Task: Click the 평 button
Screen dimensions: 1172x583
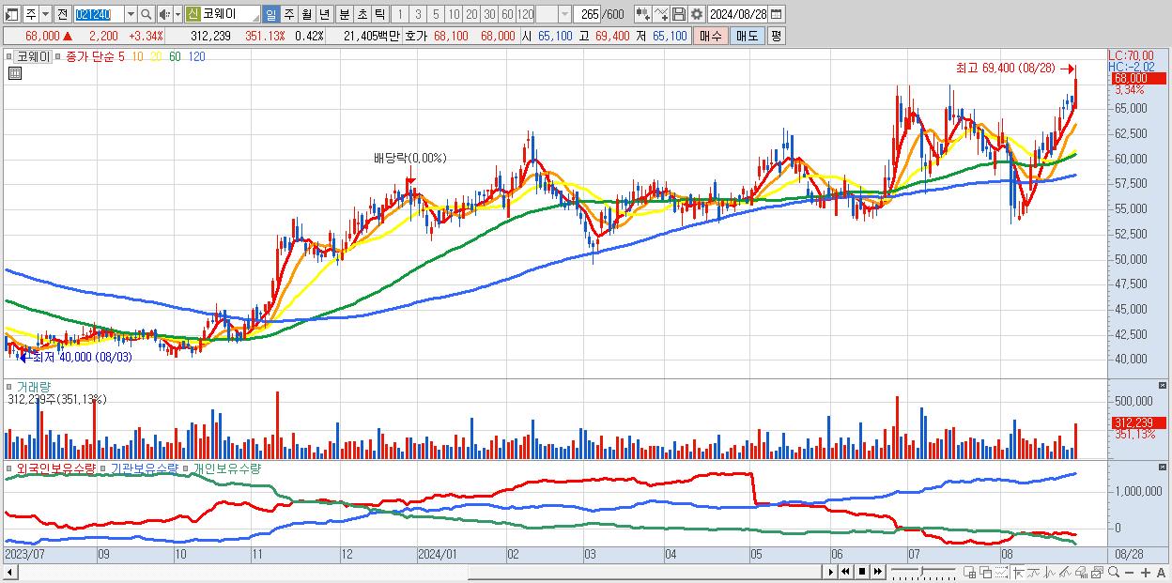Action: point(776,36)
